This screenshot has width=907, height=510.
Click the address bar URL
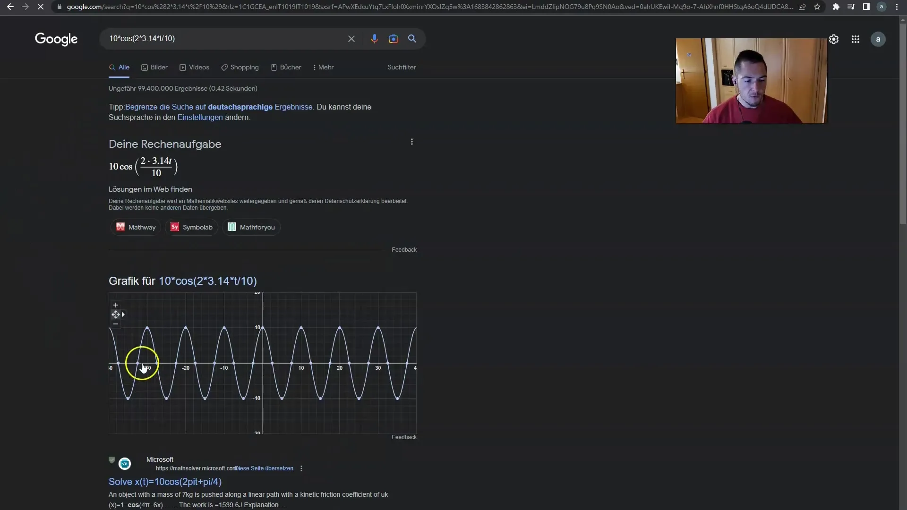click(429, 7)
